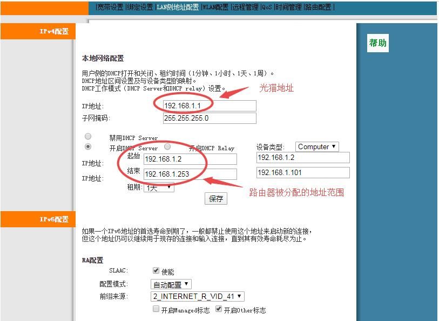Open the 时间管理 tab
This screenshot has width=439, height=321.
click(x=289, y=7)
